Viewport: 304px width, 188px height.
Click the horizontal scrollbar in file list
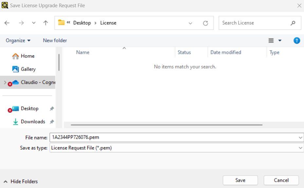(x=166, y=125)
